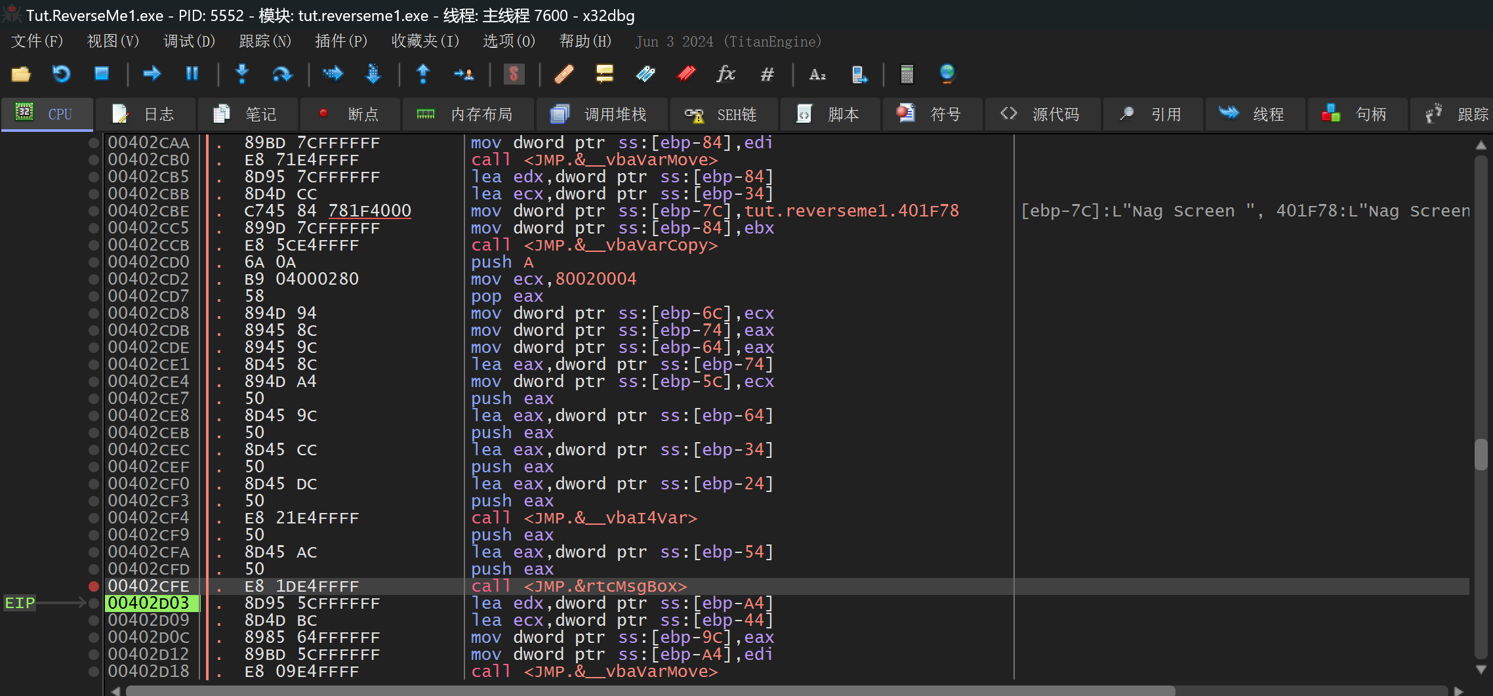Expand the 调试(D) debug menu

point(189,41)
